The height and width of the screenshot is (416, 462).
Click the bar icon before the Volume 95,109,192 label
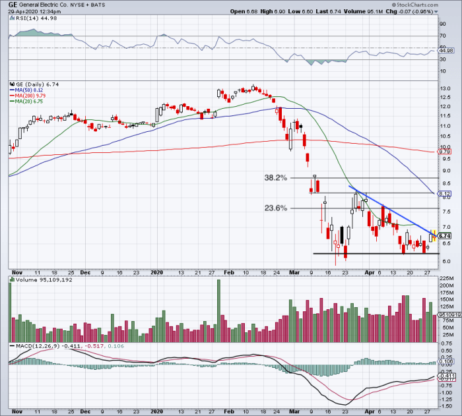tap(12, 280)
